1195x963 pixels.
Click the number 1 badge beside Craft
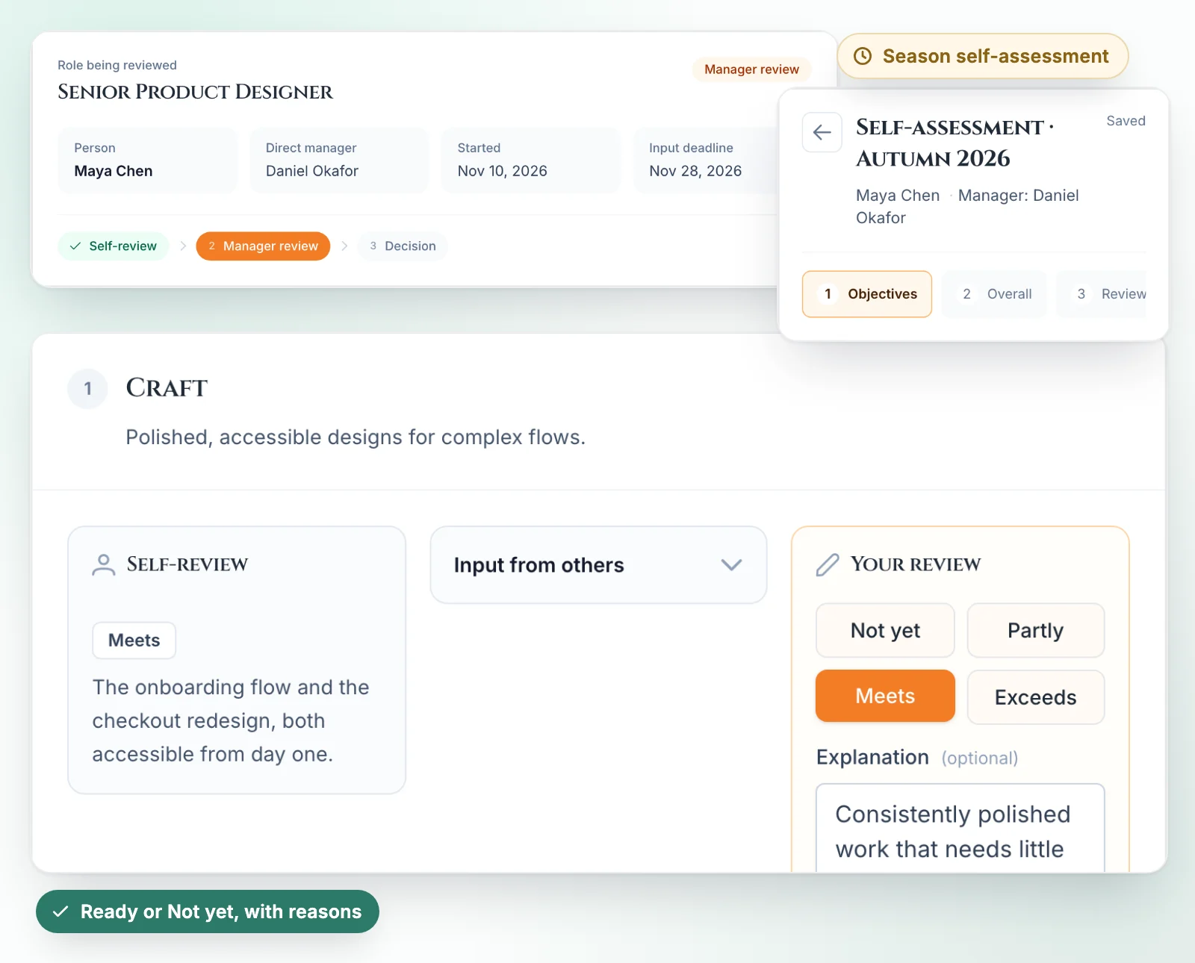[x=87, y=388]
